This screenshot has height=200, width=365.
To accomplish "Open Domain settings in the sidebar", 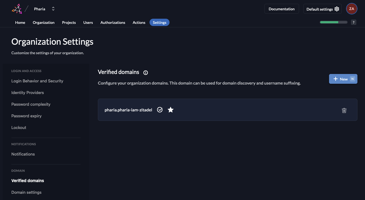I will click(x=26, y=192).
